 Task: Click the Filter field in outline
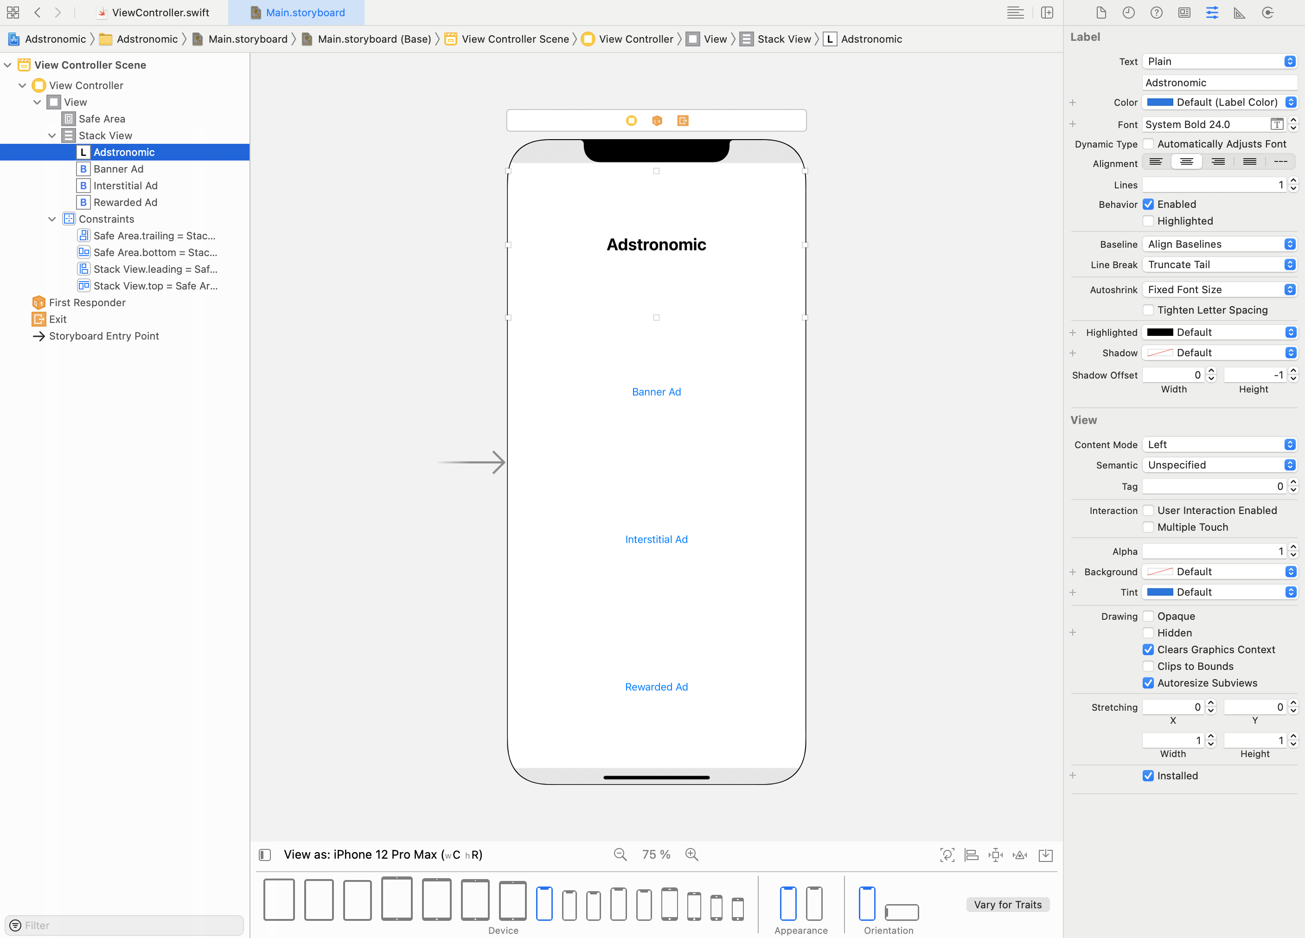pos(124,925)
